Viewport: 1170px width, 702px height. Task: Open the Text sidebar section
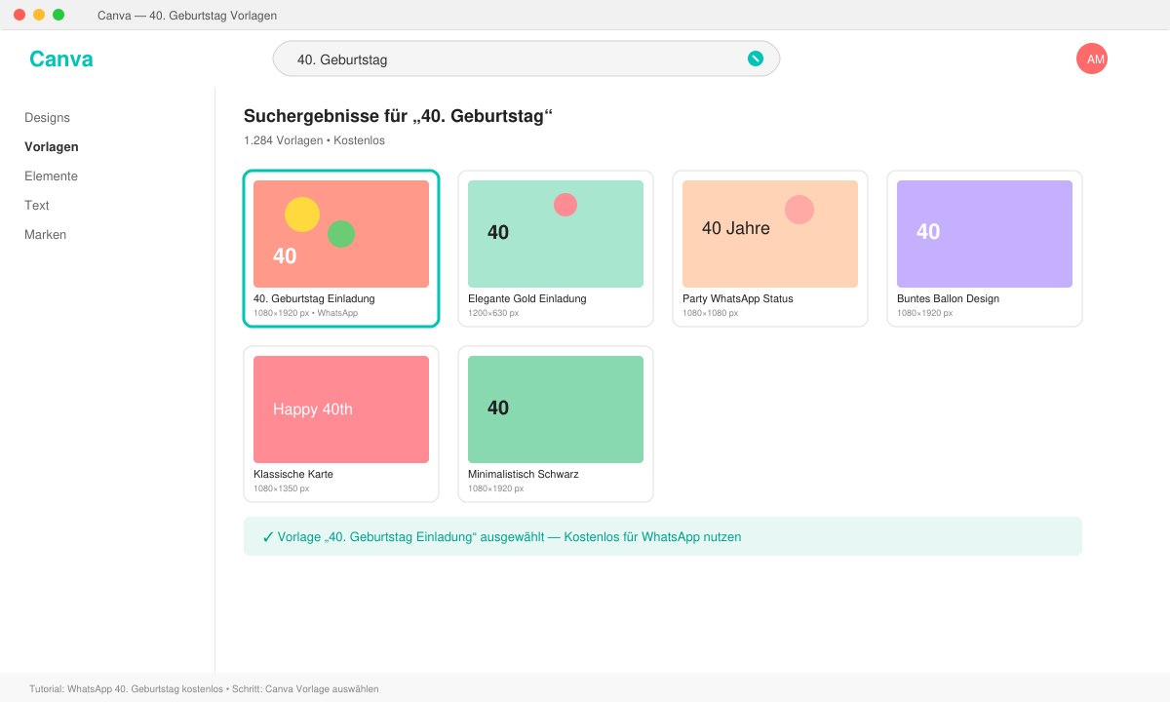(37, 205)
